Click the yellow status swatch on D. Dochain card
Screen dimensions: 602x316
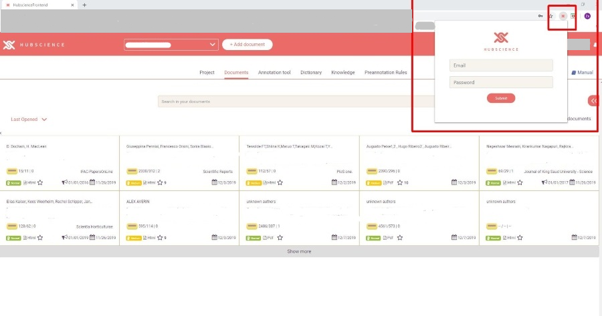11,171
